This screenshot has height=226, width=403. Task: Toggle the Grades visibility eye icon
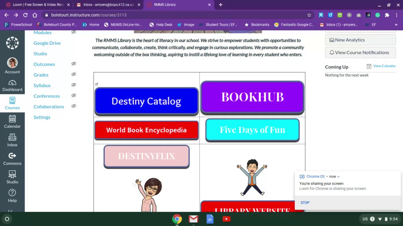74,74
